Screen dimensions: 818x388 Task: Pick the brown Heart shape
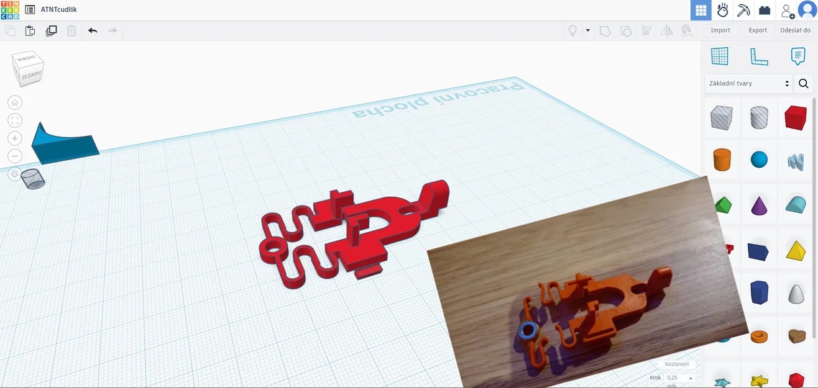tap(796, 336)
